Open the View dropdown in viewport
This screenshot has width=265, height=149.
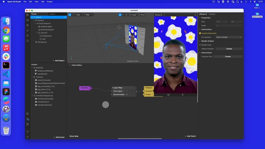[x=79, y=15]
